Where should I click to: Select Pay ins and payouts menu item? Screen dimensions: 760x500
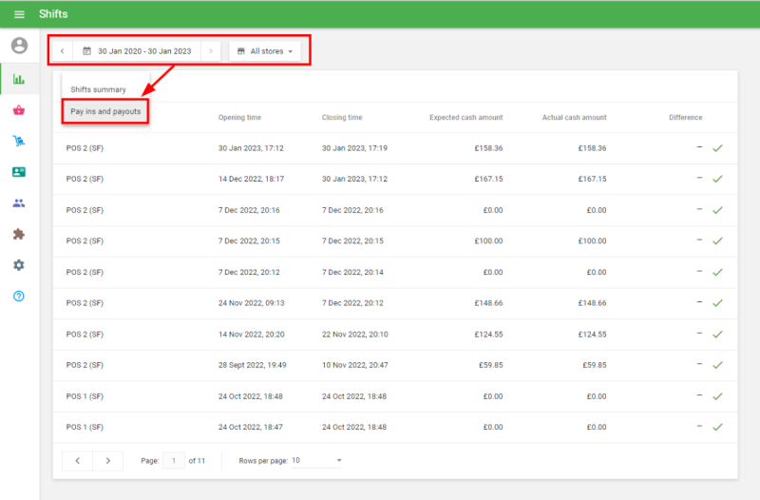click(105, 112)
